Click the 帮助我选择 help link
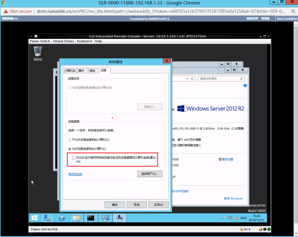 [75, 174]
